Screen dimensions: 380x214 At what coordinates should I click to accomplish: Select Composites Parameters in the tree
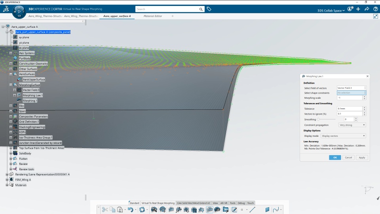click(x=33, y=117)
